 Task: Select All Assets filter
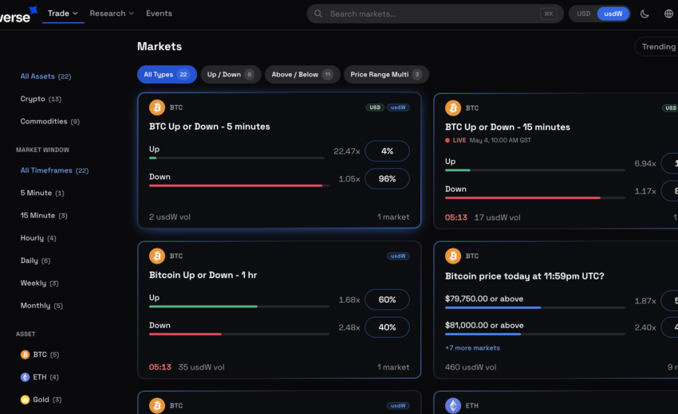[x=45, y=76]
